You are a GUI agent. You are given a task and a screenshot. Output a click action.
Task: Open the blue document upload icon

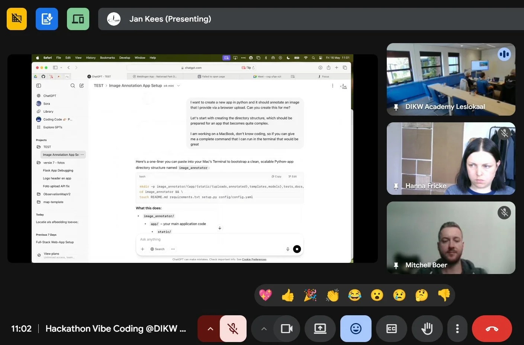(x=47, y=19)
